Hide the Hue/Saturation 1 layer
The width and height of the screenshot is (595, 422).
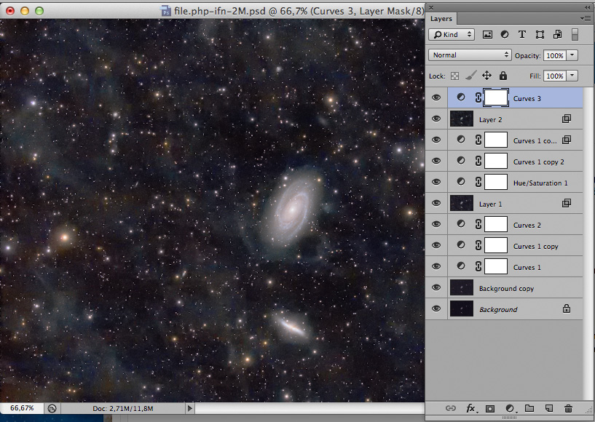point(436,183)
